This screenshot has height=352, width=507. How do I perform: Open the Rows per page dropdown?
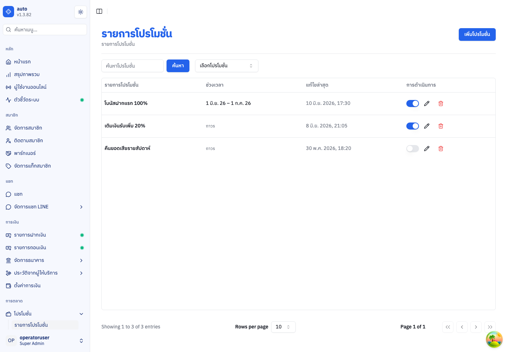pyautogui.click(x=283, y=327)
